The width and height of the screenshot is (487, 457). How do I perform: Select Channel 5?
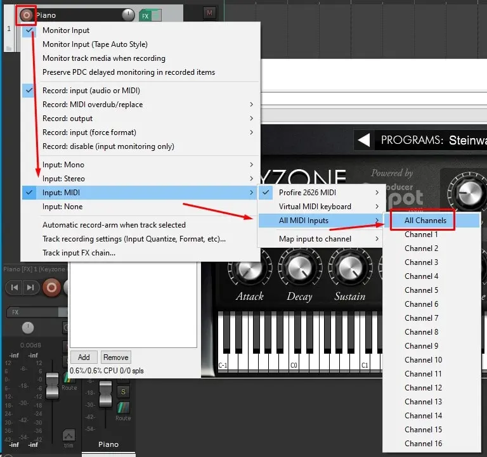coord(432,290)
